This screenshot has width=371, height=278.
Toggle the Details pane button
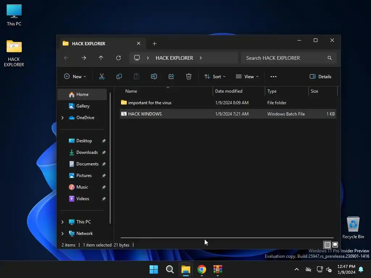[x=321, y=77]
